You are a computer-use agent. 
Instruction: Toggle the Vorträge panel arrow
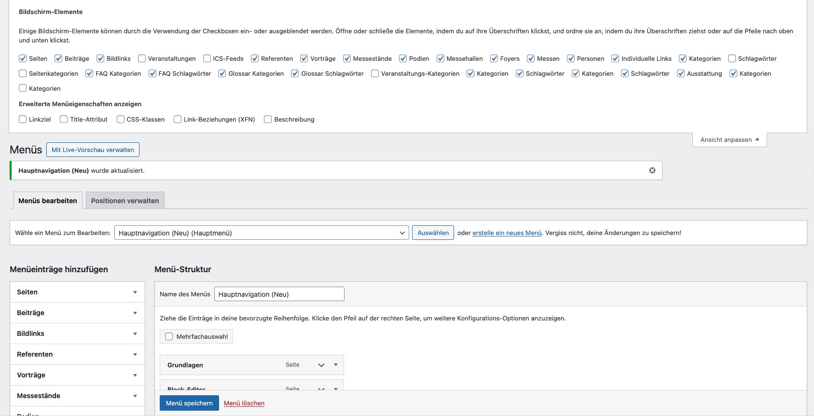click(135, 375)
